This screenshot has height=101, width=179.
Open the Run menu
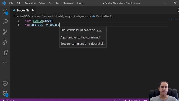click(x=58, y=3)
